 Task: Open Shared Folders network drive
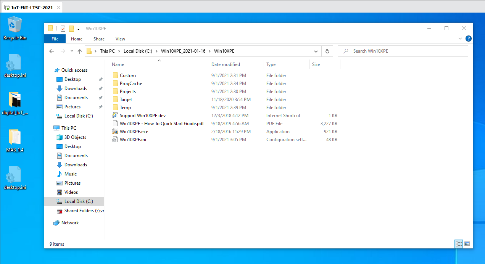84,211
